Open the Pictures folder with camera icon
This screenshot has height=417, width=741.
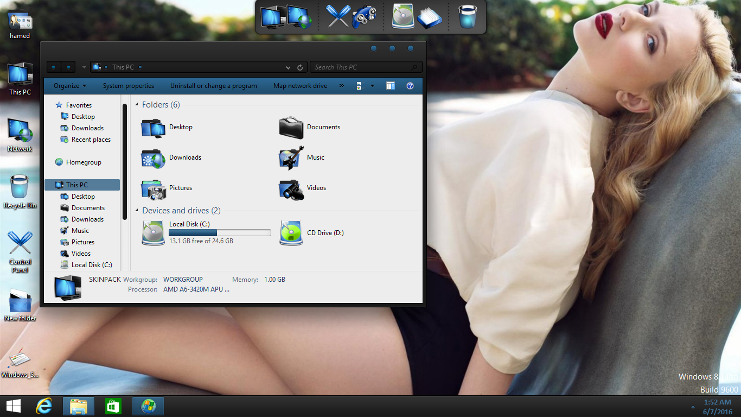154,188
